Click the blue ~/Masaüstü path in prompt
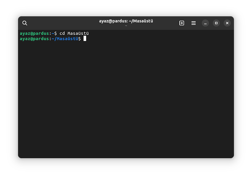The width and height of the screenshot is (252, 178). 64,38
